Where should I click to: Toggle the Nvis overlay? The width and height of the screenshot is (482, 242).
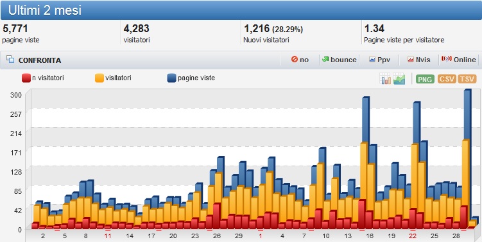pos(419,60)
